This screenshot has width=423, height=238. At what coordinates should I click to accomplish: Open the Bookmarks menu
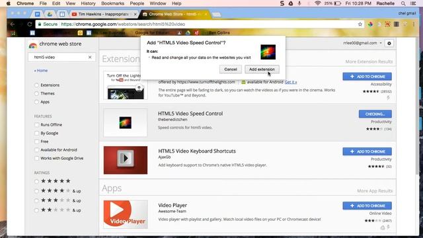[x=112, y=3]
